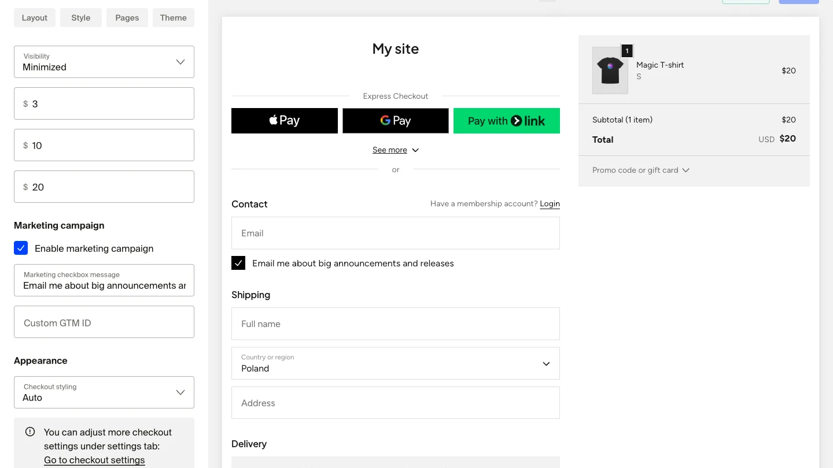This screenshot has height=468, width=833.
Task: Click the Subtotal (1 item) label
Action: click(x=622, y=120)
